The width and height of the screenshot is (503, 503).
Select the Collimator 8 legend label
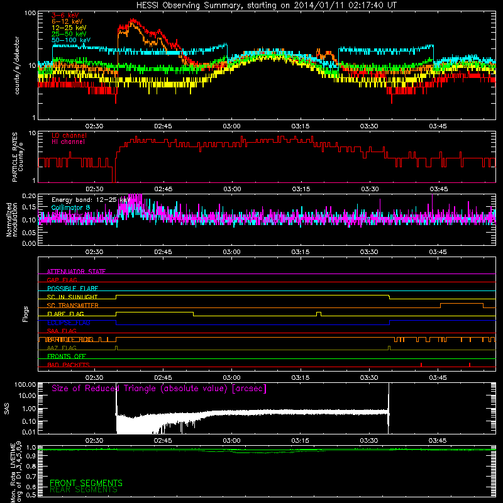click(x=70, y=207)
